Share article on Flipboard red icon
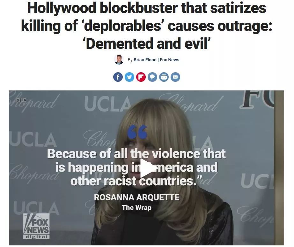 pos(141,77)
